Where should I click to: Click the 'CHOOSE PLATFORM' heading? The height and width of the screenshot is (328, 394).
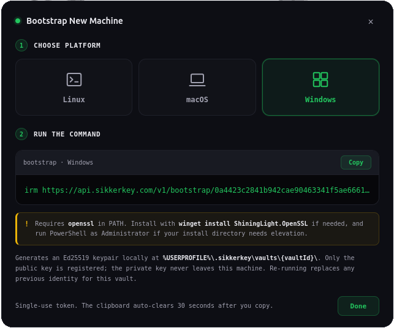[67, 45]
